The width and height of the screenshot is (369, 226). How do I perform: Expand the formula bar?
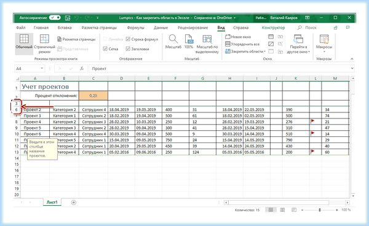pyautogui.click(x=352, y=68)
